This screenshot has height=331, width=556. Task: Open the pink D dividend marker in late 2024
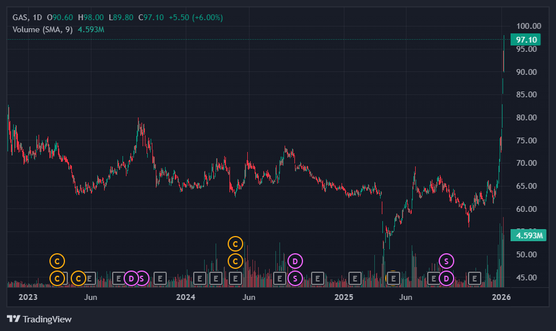click(x=295, y=261)
